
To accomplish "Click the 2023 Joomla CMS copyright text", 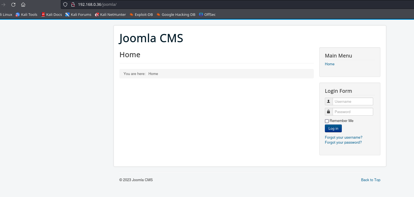I will point(136,180).
